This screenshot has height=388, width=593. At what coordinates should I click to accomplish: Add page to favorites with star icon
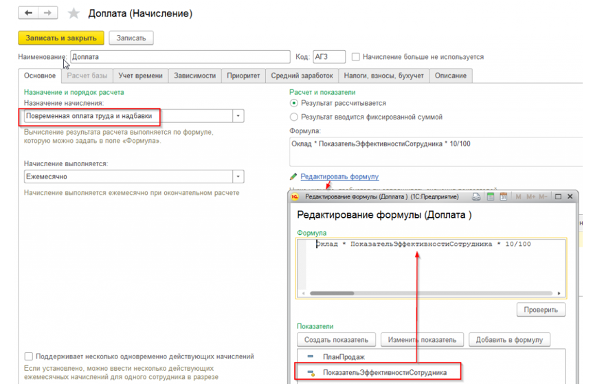[74, 14]
